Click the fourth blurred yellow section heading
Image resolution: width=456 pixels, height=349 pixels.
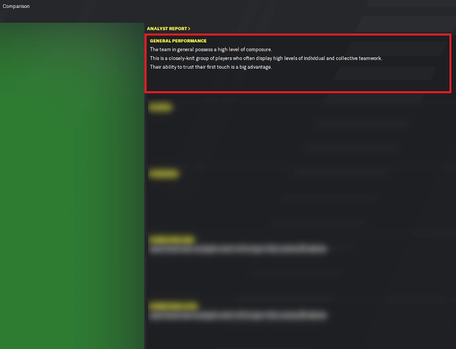click(173, 306)
